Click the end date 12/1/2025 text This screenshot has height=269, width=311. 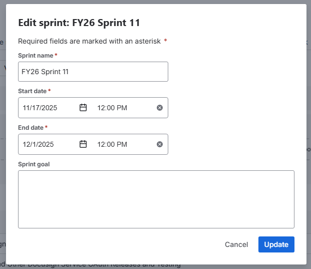39,144
